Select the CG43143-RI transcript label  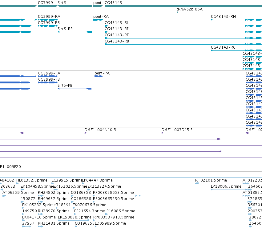[116, 23]
